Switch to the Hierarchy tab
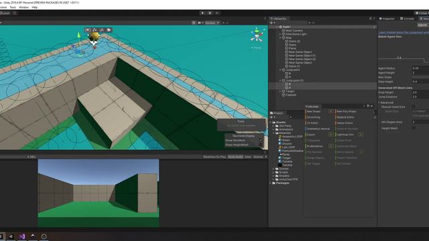Image resolution: width=429 pixels, height=241 pixels. pos(278,19)
